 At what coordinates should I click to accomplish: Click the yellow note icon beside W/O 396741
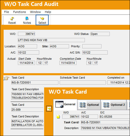(x=58, y=117)
